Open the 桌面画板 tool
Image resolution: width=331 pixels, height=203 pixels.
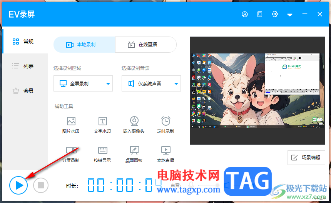click(x=134, y=154)
